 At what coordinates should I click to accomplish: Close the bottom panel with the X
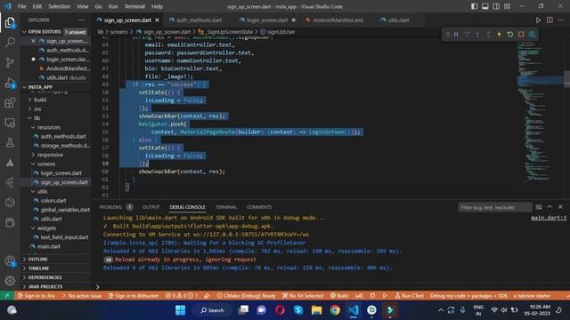point(560,207)
